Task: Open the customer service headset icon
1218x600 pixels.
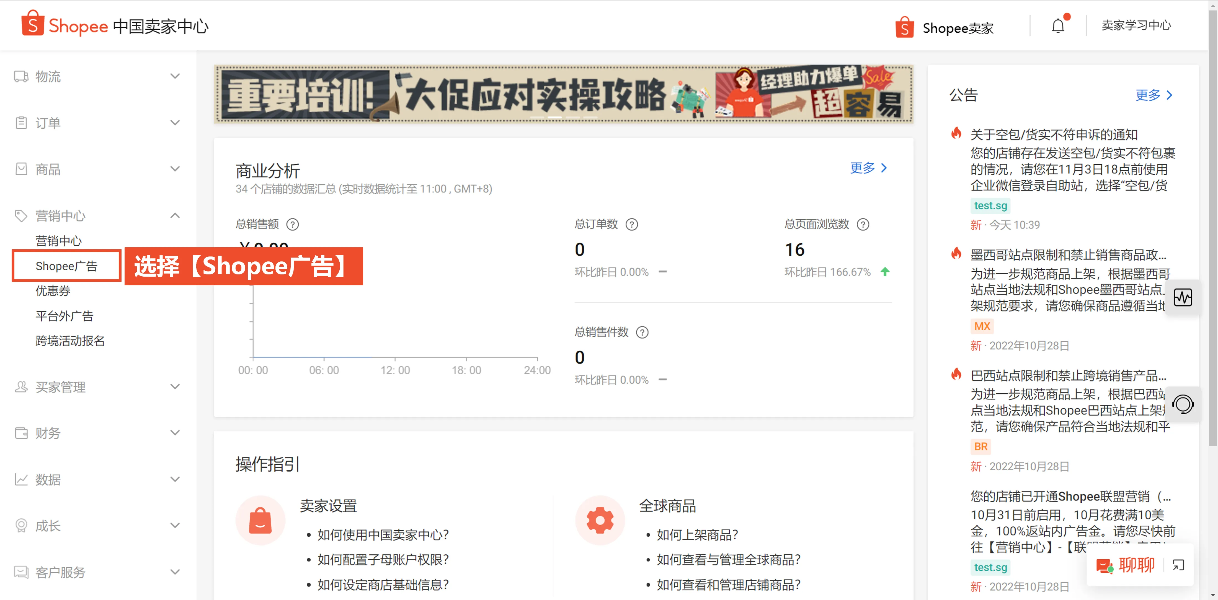Action: (1184, 404)
